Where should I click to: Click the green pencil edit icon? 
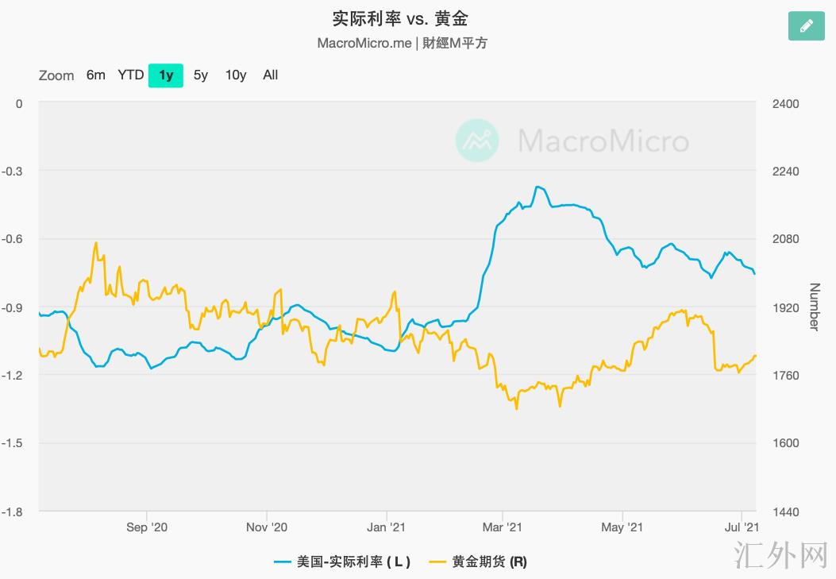coord(807,25)
